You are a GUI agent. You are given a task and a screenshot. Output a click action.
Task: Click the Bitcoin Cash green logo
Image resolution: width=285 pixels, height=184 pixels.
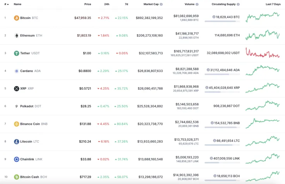[17, 177]
